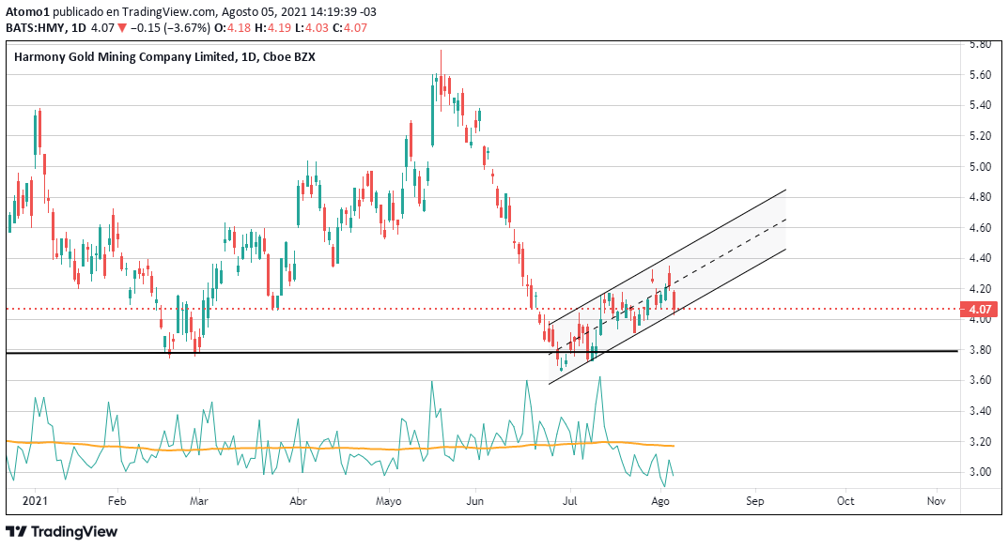Click the 3.80 price axis label
The image size is (1008, 549).
[x=981, y=350]
